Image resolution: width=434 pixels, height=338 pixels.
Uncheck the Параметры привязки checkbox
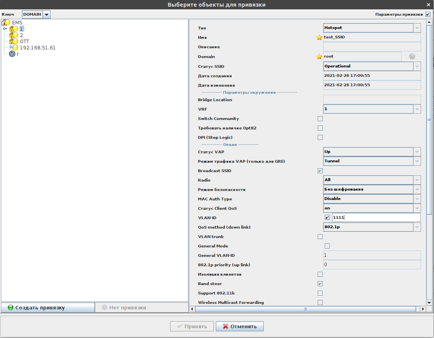428,15
